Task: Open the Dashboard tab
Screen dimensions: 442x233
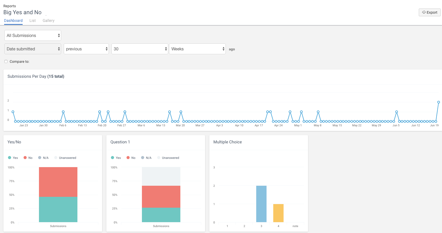Action: coord(13,21)
